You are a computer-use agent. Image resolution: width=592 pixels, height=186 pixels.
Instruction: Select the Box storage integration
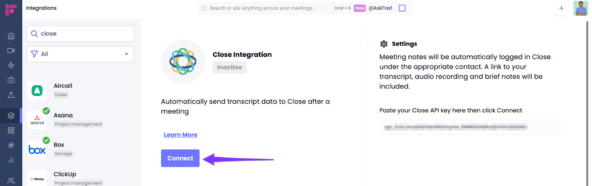80,149
